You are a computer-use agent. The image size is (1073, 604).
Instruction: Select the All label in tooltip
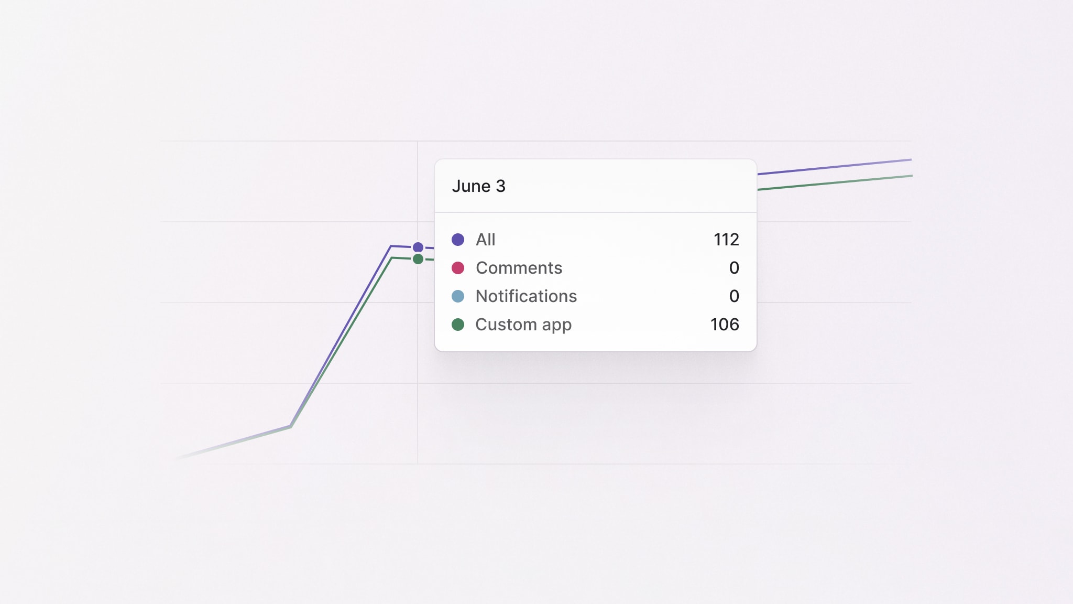485,240
